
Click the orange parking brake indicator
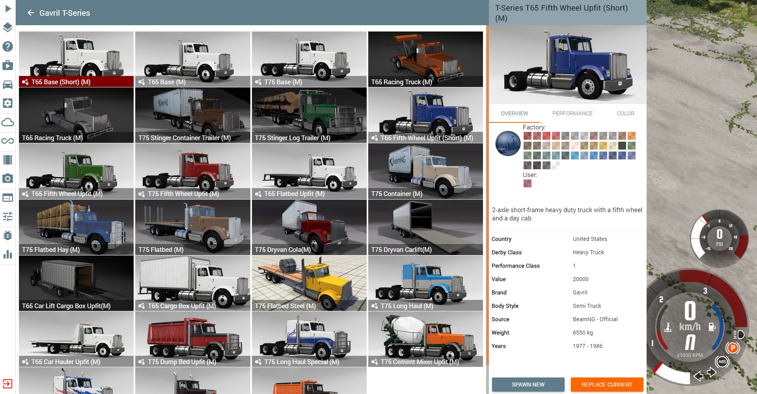click(732, 348)
